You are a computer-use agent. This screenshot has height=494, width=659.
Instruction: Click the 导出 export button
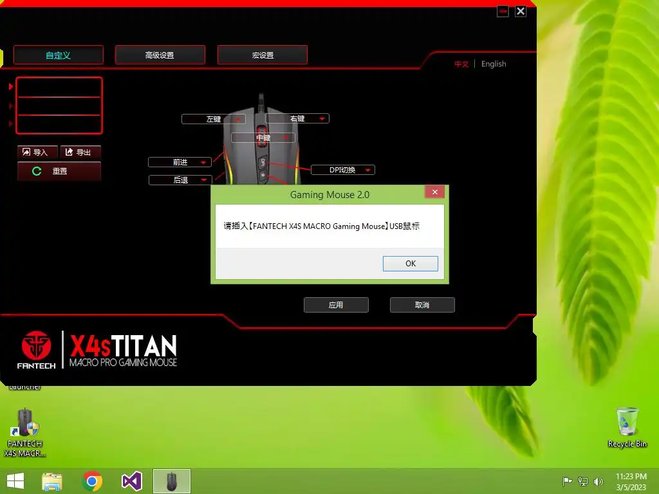pos(80,152)
